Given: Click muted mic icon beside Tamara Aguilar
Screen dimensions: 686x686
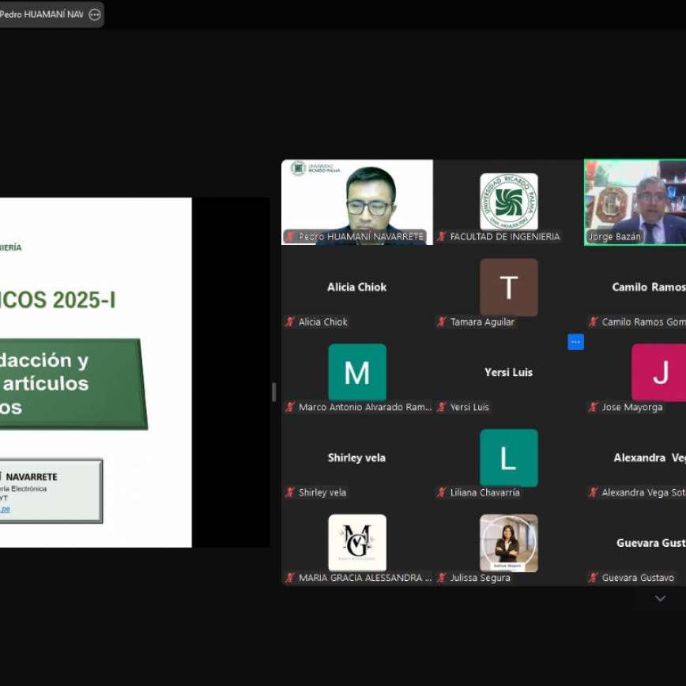Looking at the screenshot, I should point(442,322).
